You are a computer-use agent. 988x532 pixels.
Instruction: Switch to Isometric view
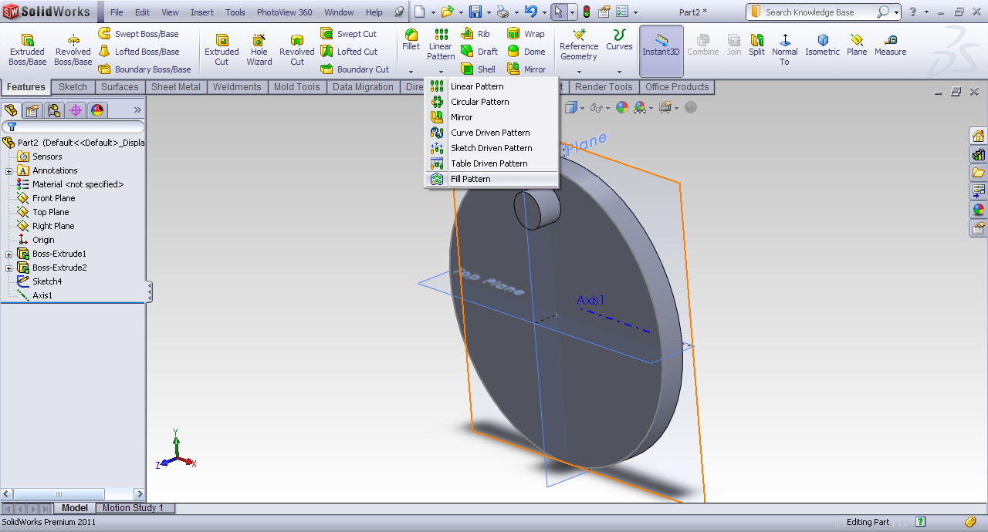[822, 45]
